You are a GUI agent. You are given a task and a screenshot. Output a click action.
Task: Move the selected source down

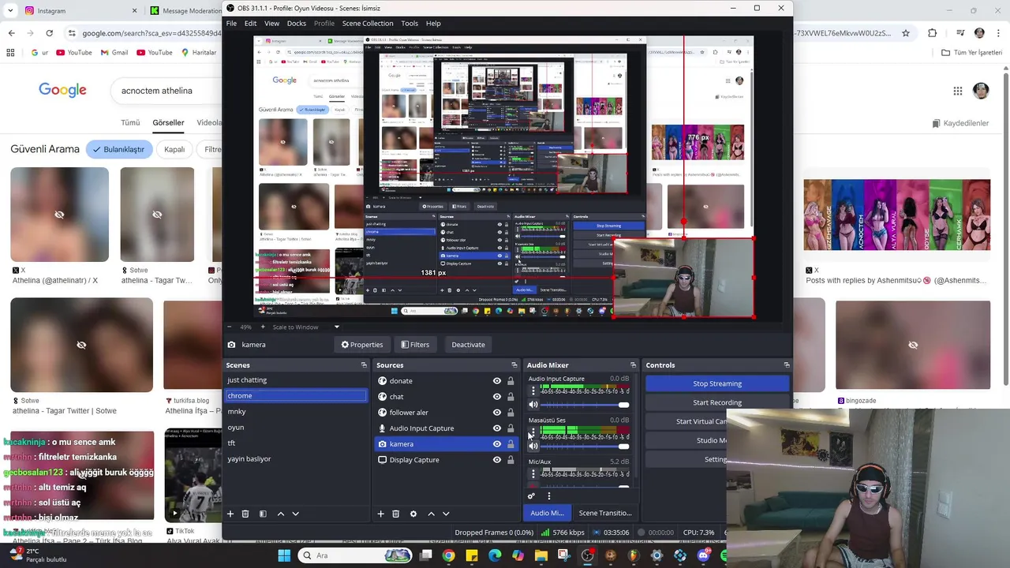click(446, 514)
